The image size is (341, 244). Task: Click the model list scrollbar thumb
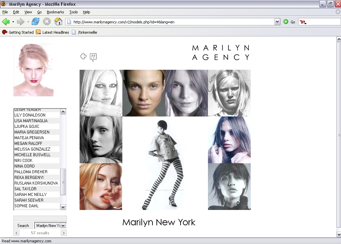[x=63, y=182]
